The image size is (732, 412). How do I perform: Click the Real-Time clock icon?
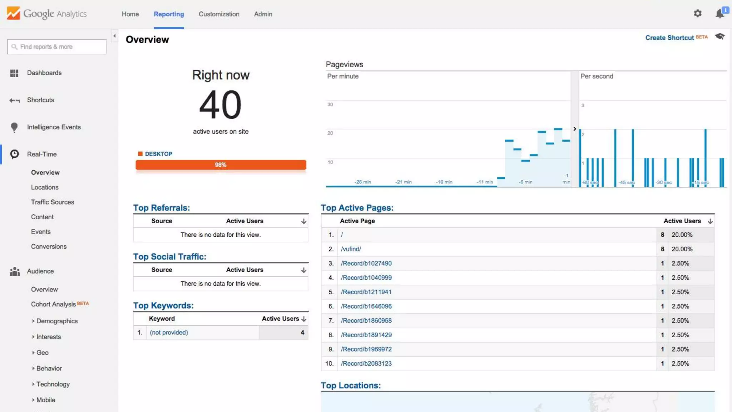(x=14, y=154)
